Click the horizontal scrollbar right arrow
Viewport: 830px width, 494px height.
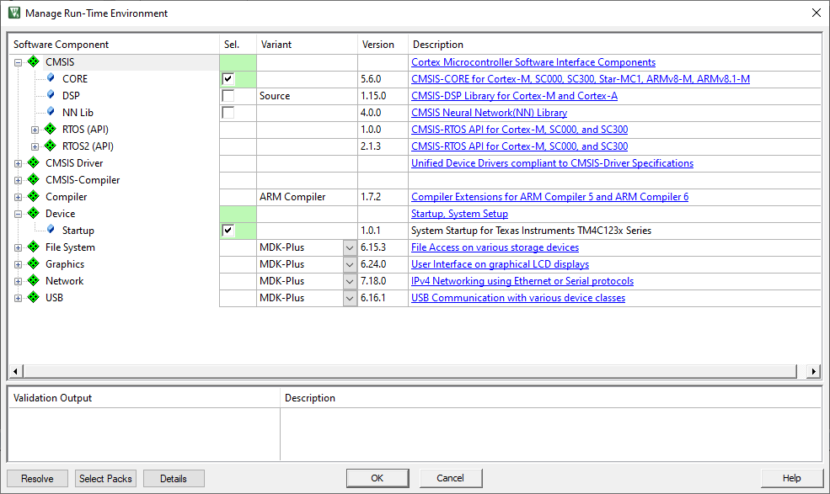click(814, 371)
